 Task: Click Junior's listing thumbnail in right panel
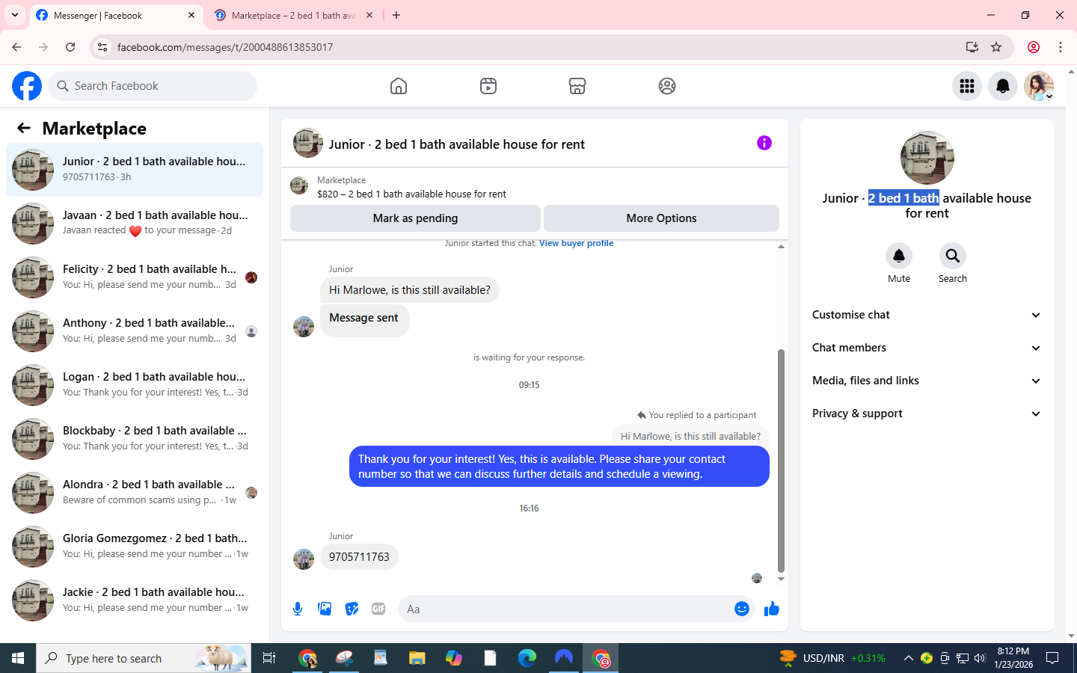click(927, 158)
